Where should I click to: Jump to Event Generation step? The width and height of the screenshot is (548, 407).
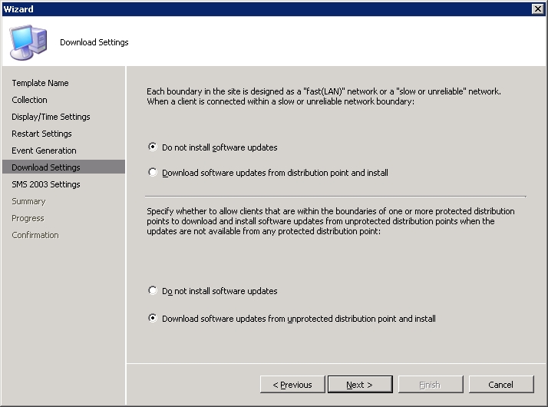(44, 151)
